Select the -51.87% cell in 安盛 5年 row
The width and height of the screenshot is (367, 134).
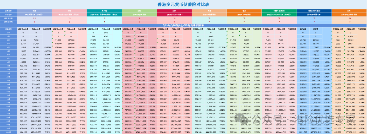click(47, 48)
